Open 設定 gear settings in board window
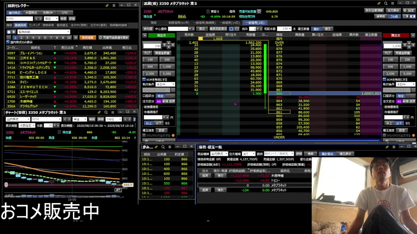 (x=409, y=10)
